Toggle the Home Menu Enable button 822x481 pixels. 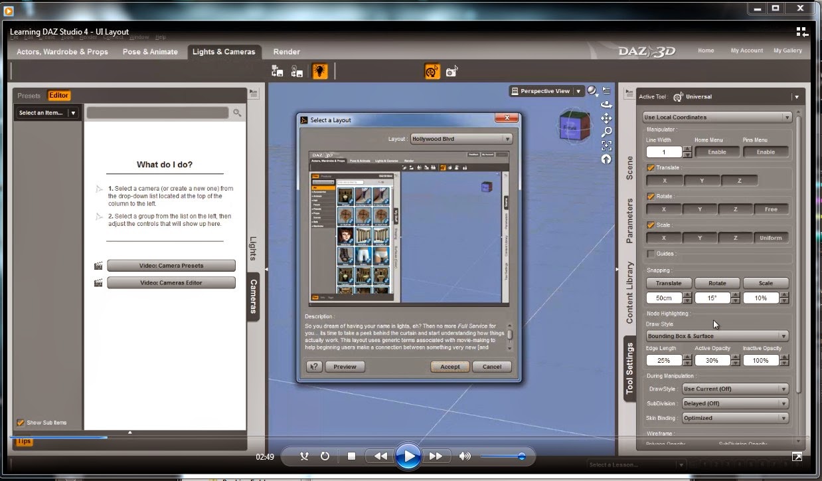point(716,152)
